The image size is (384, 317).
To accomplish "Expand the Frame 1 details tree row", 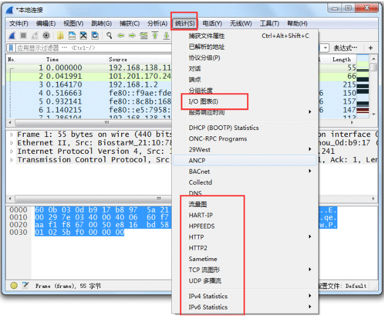I will pyautogui.click(x=12, y=135).
